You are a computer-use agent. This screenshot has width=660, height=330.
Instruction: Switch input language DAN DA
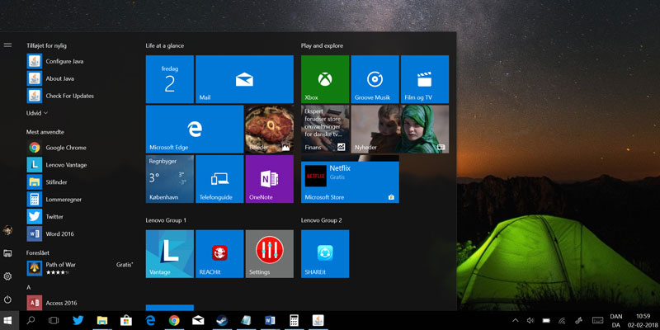(615, 321)
